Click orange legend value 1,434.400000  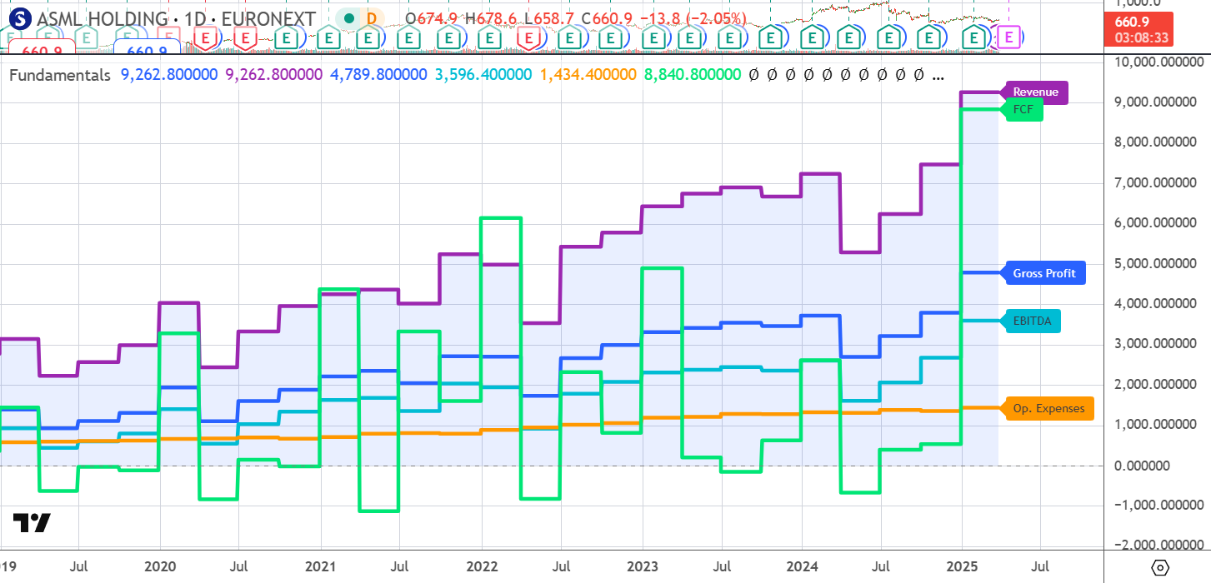pos(588,75)
